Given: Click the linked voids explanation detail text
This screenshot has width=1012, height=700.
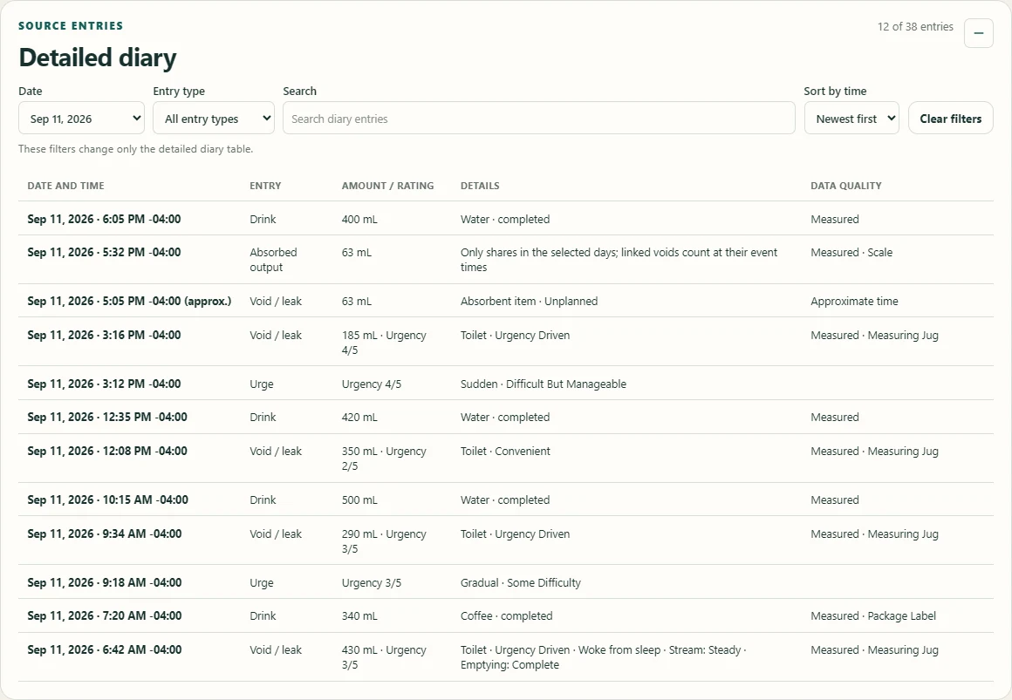Looking at the screenshot, I should click(619, 260).
